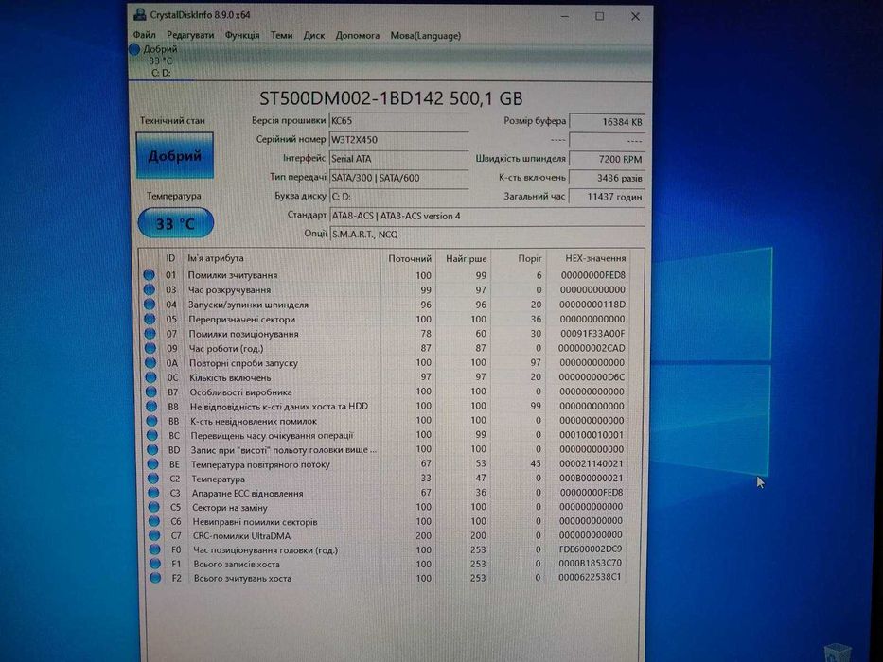This screenshot has width=883, height=662.
Task: Click status icon for 07 Помилки позиціонування
Action: click(x=150, y=333)
